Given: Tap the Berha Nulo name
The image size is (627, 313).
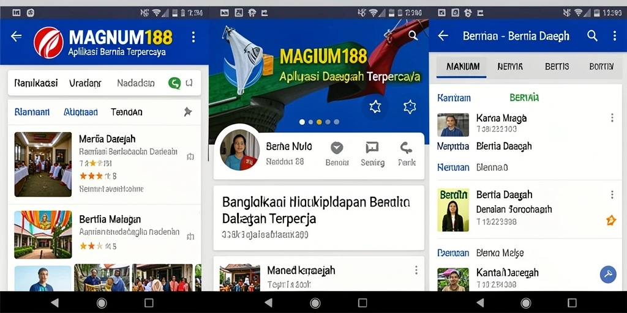Looking at the screenshot, I should [x=289, y=146].
